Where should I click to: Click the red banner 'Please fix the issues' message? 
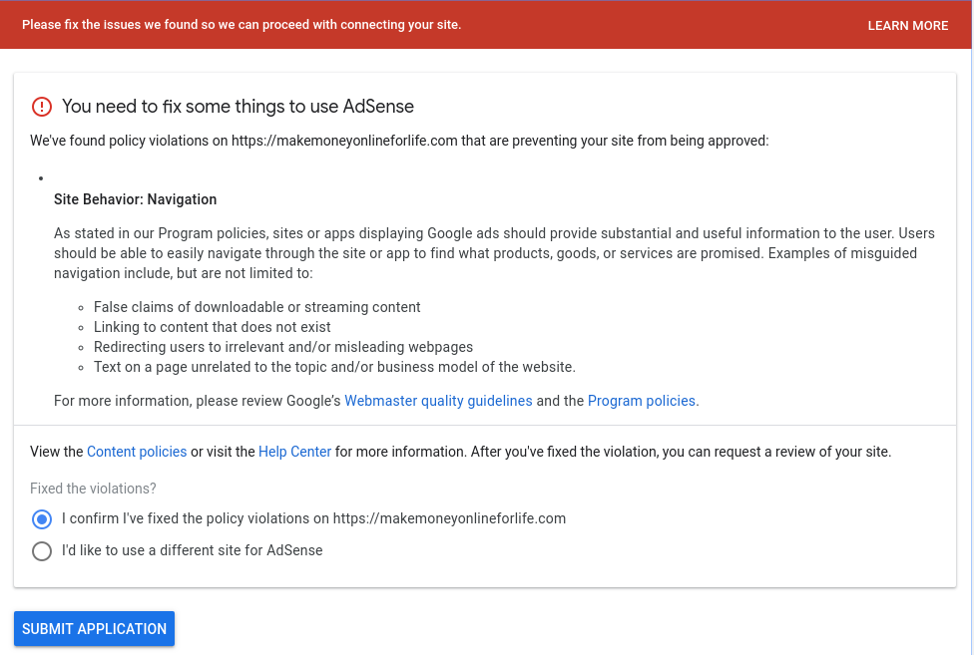pos(242,25)
